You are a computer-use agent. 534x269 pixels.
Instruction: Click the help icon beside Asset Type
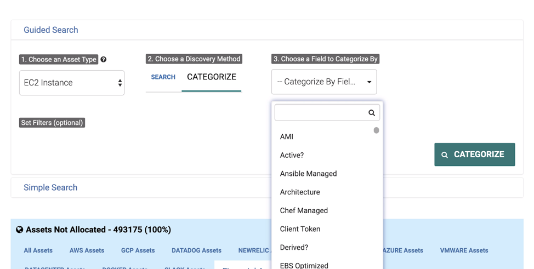104,59
